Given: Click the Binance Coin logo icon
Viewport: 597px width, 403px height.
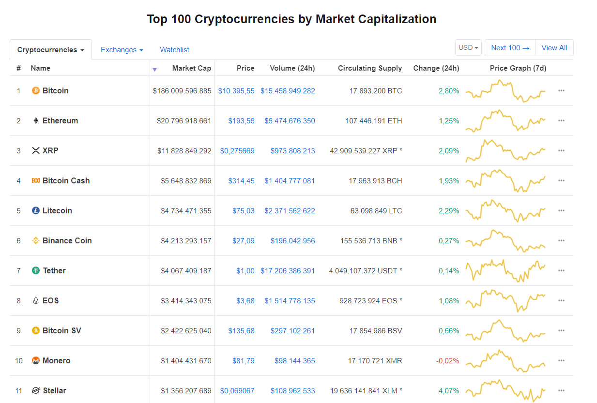Looking at the screenshot, I should pos(35,240).
